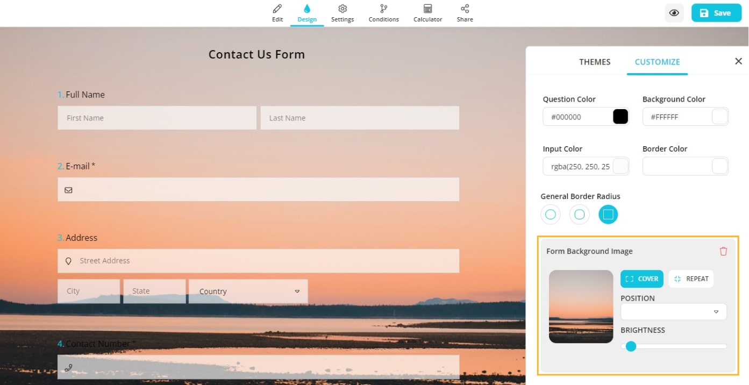The image size is (749, 385).
Task: Enable COVER mode for the background image
Action: 641,279
